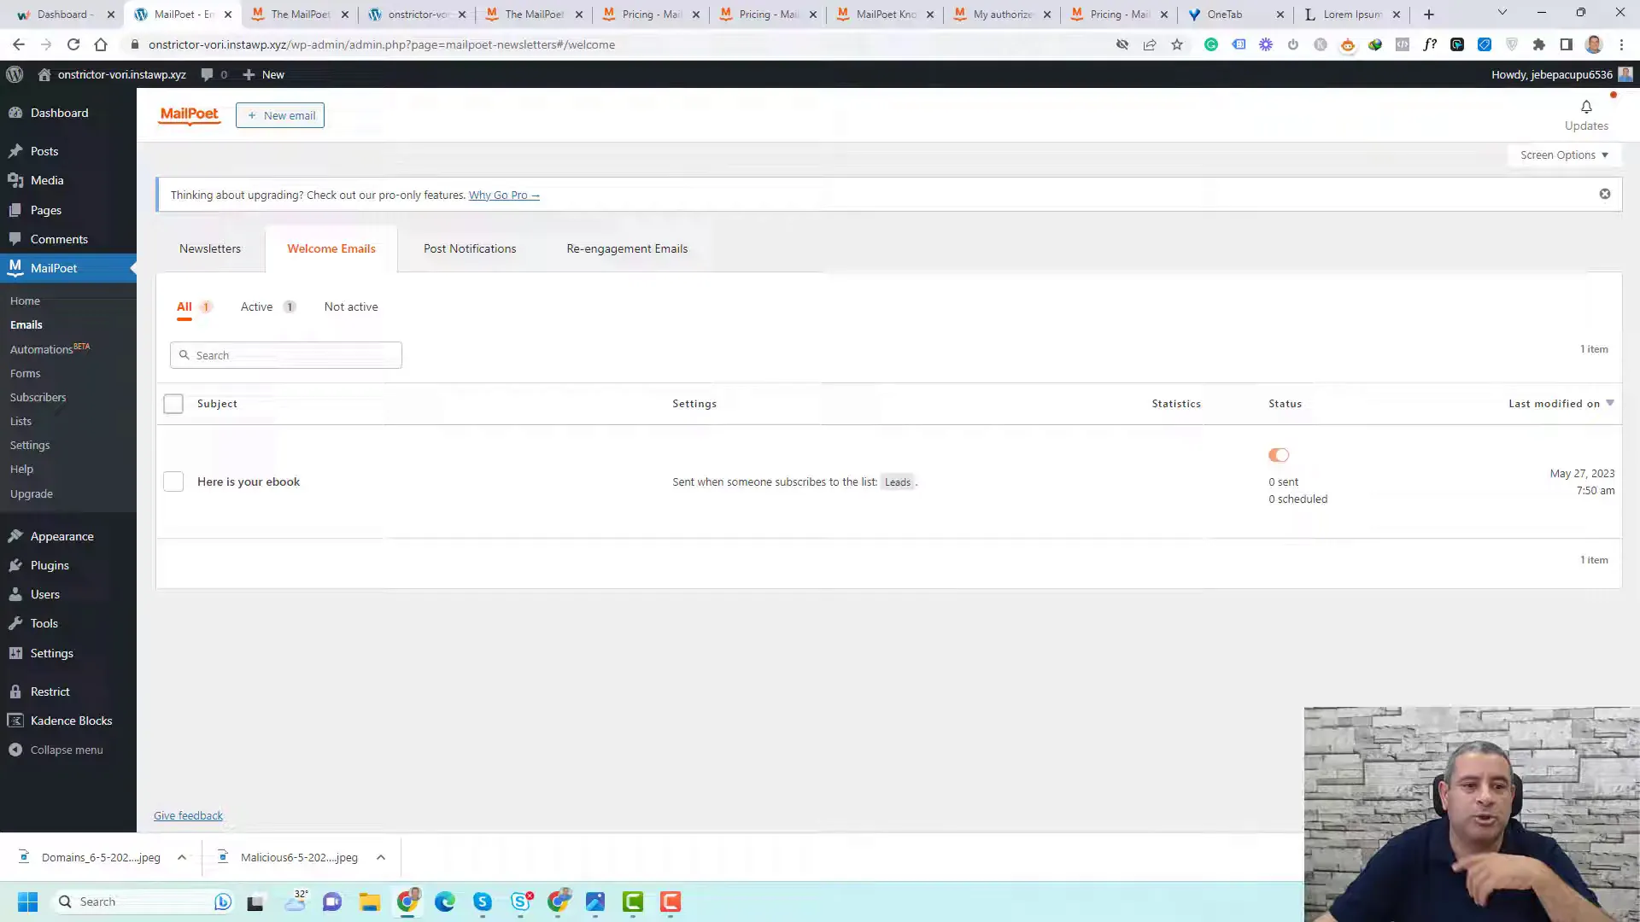Click the search magnifier icon in emails list
The height and width of the screenshot is (922, 1640).
pyautogui.click(x=184, y=354)
